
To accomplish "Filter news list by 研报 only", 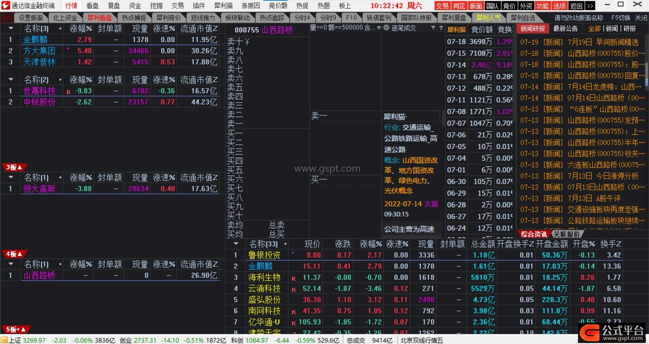I will 629,29.
